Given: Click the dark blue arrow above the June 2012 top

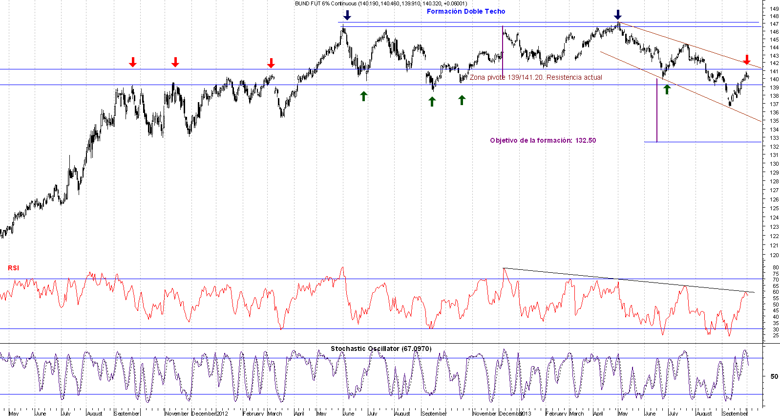Looking at the screenshot, I should tap(347, 15).
